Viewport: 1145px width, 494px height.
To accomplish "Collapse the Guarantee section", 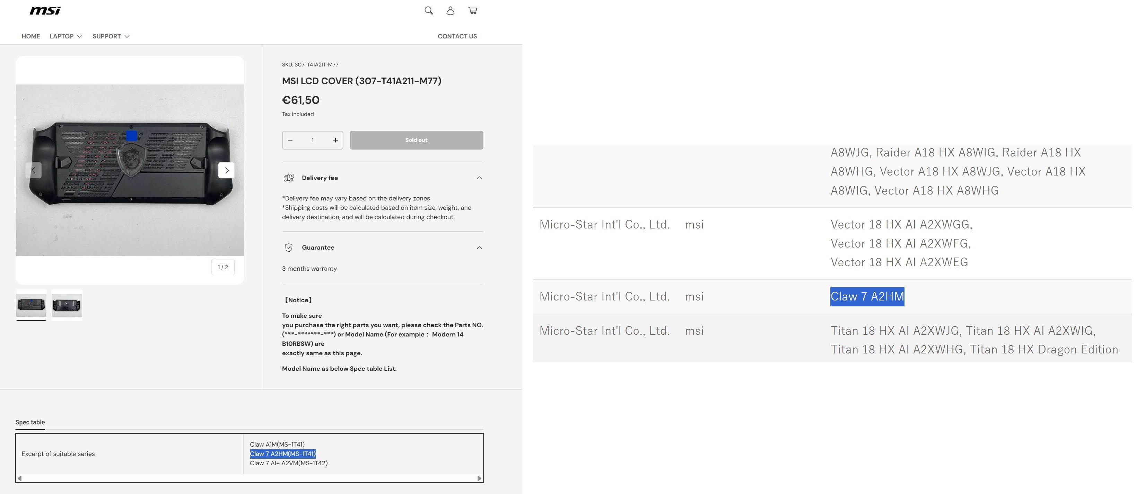I will point(383,248).
